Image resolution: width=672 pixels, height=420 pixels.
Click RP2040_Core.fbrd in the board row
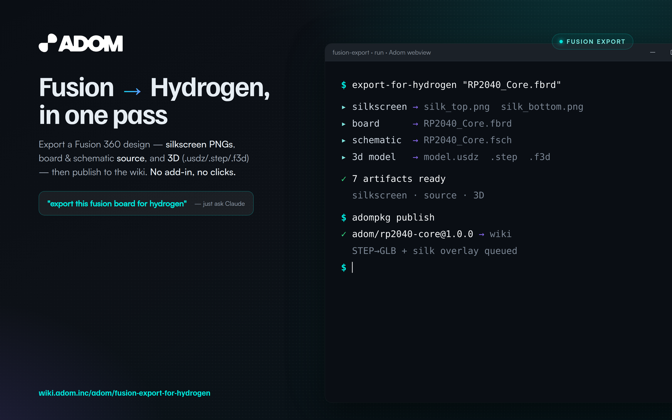[467, 124]
